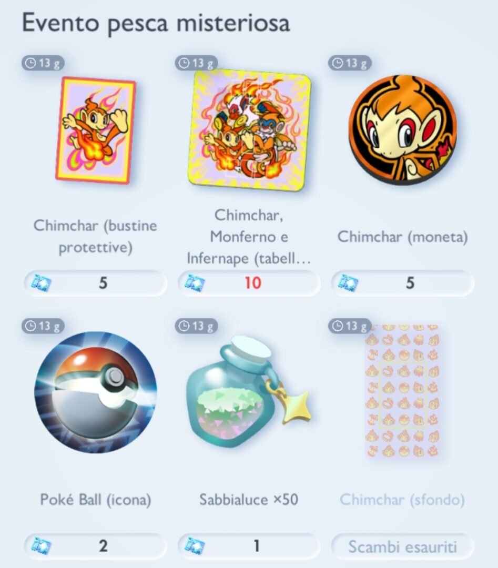Click the Chimchar (moneta) label

[402, 237]
